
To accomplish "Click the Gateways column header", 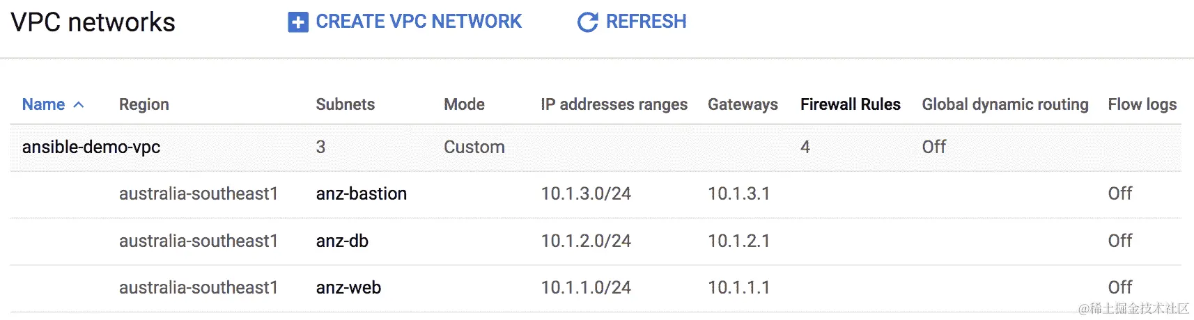I will [x=743, y=104].
